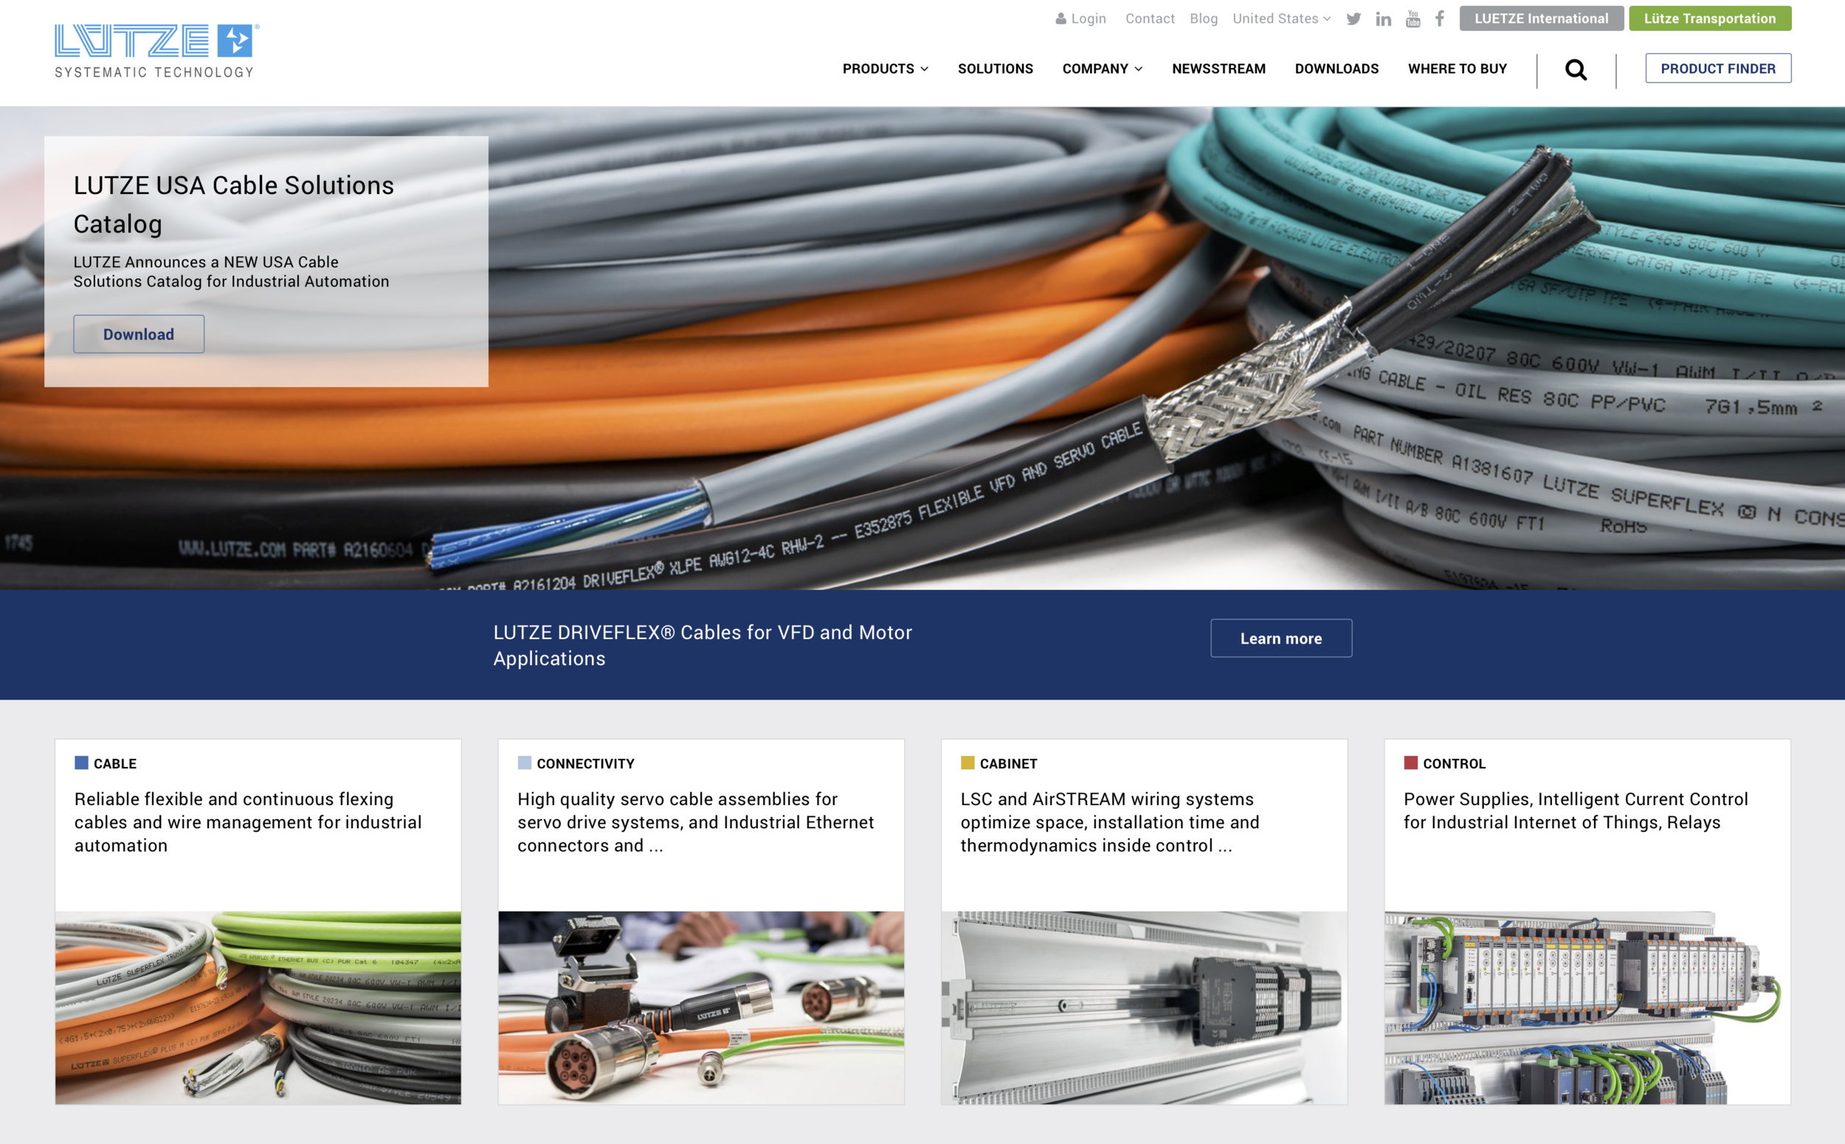Click the CONNECTIVITY card connectors photo
Viewport: 1845px width, 1144px height.
pyautogui.click(x=701, y=1007)
